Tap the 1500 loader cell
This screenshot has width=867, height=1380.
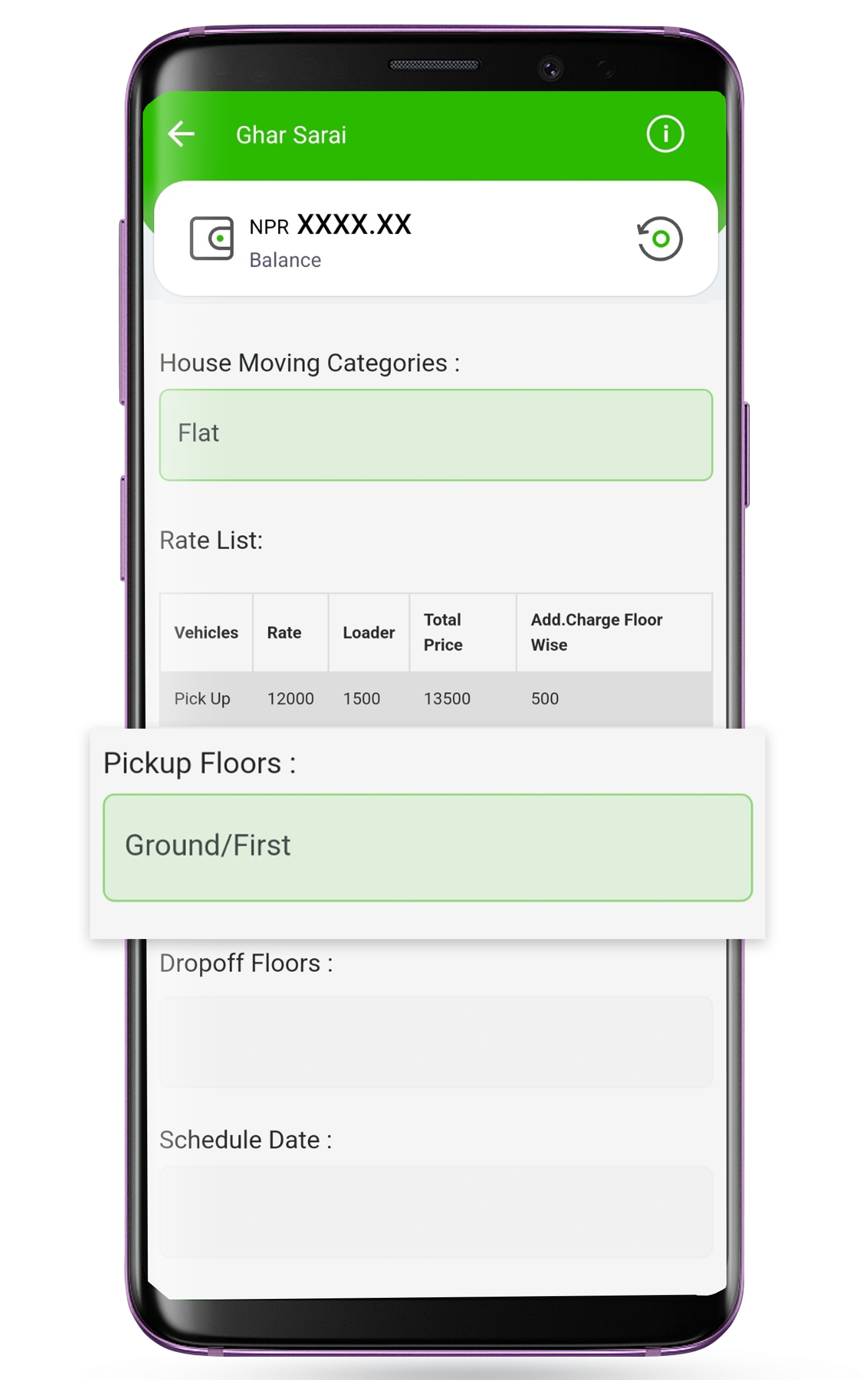(362, 699)
